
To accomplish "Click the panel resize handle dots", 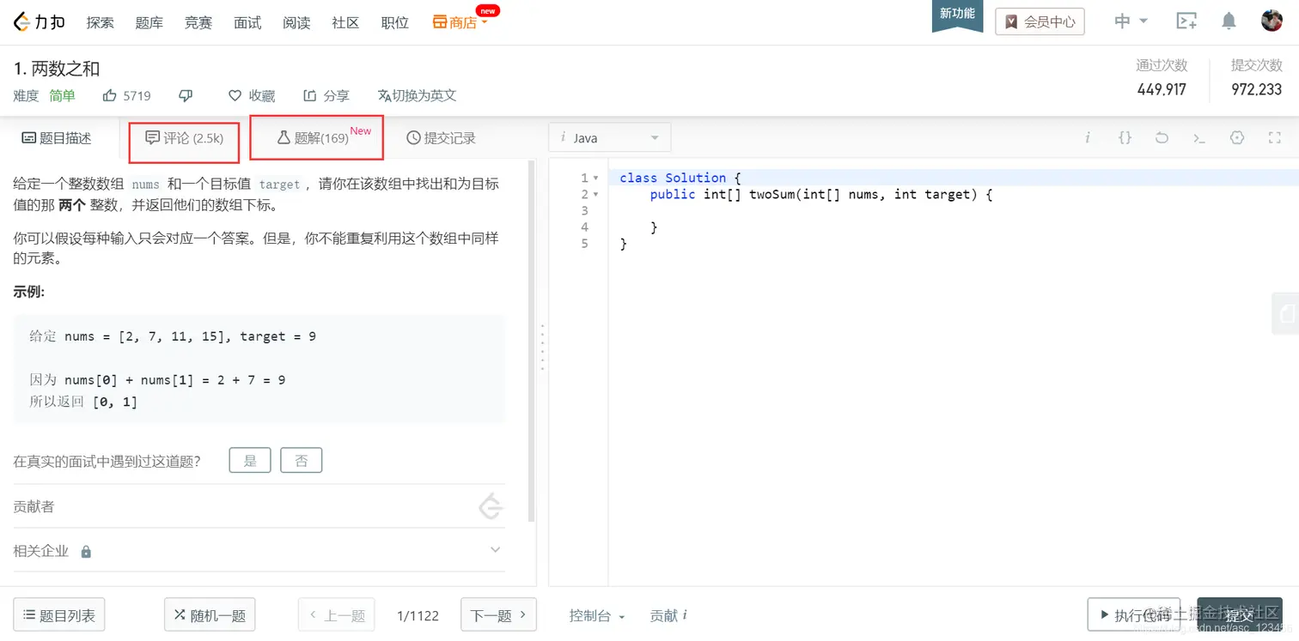I will tap(542, 347).
